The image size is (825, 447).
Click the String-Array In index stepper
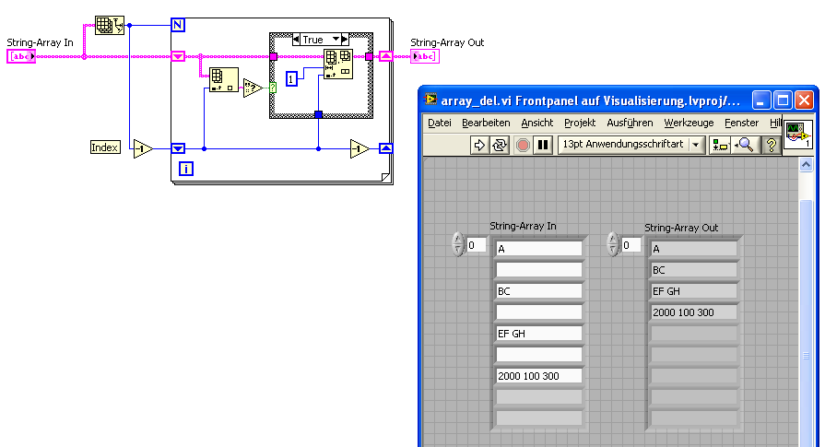click(x=458, y=244)
